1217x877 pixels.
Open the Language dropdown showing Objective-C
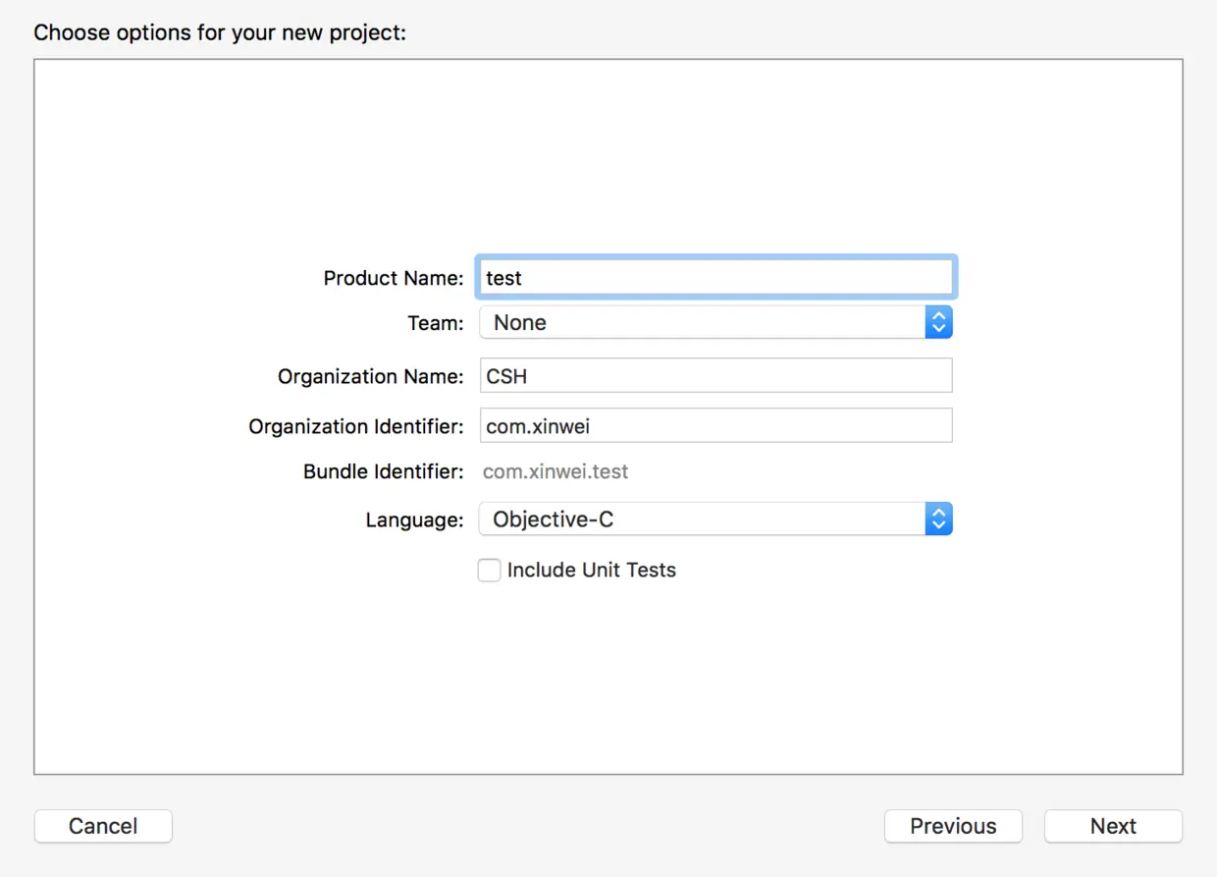tap(702, 520)
